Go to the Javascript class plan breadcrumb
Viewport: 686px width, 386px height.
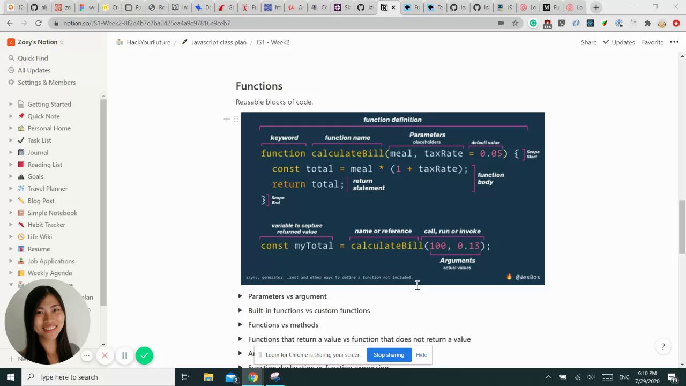[x=214, y=42]
